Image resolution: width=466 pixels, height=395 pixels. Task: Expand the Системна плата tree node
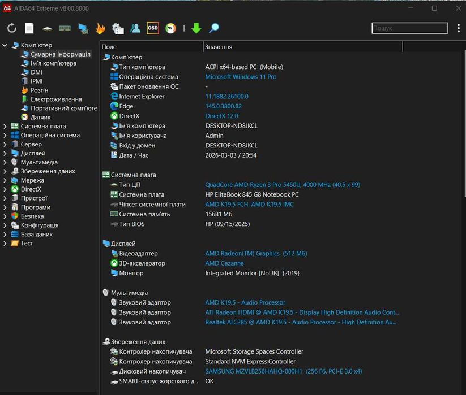5,127
